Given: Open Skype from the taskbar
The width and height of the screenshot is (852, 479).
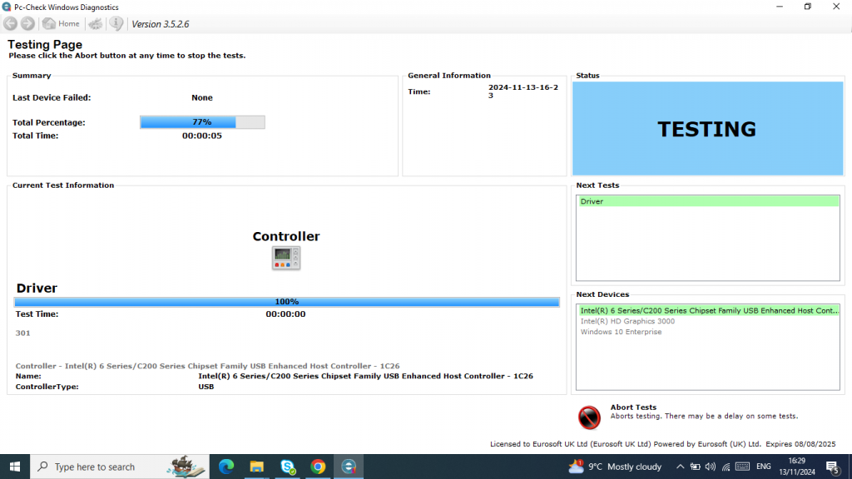Looking at the screenshot, I should (288, 467).
